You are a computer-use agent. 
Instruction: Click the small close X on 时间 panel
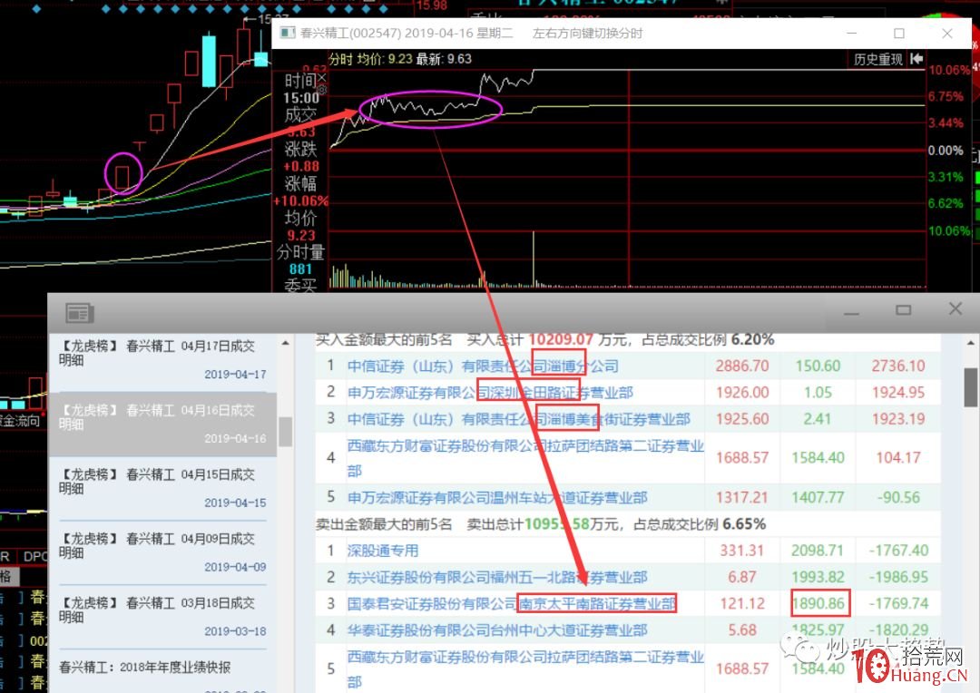coord(321,78)
